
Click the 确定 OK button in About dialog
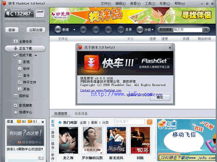pyautogui.click(x=160, y=97)
